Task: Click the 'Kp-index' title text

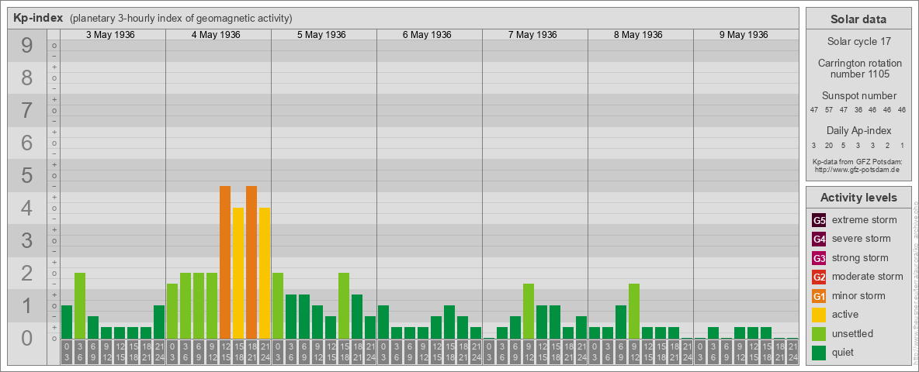Action: coord(40,18)
